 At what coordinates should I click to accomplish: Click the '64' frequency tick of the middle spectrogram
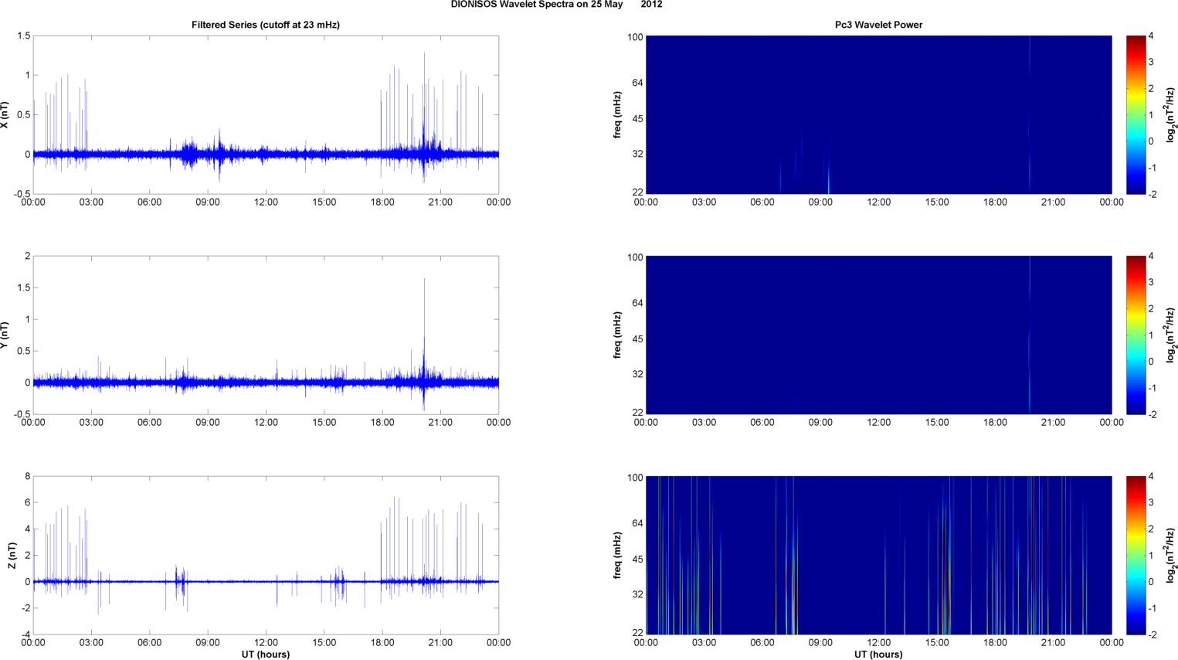[x=638, y=303]
